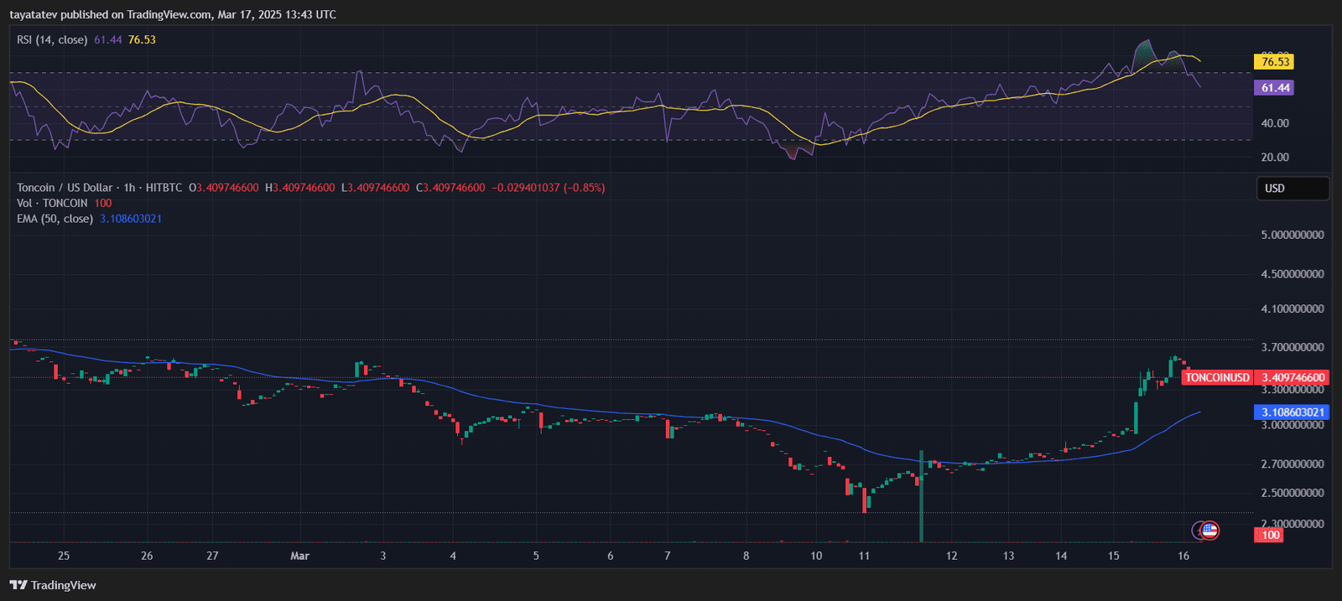This screenshot has height=601, width=1342.
Task: Click the 40.00 RSI axis label
Action: pyautogui.click(x=1275, y=123)
